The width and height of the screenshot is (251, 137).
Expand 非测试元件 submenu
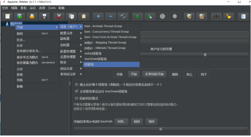[71, 74]
